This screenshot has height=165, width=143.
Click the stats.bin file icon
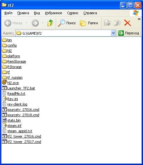click(x=4, y=120)
